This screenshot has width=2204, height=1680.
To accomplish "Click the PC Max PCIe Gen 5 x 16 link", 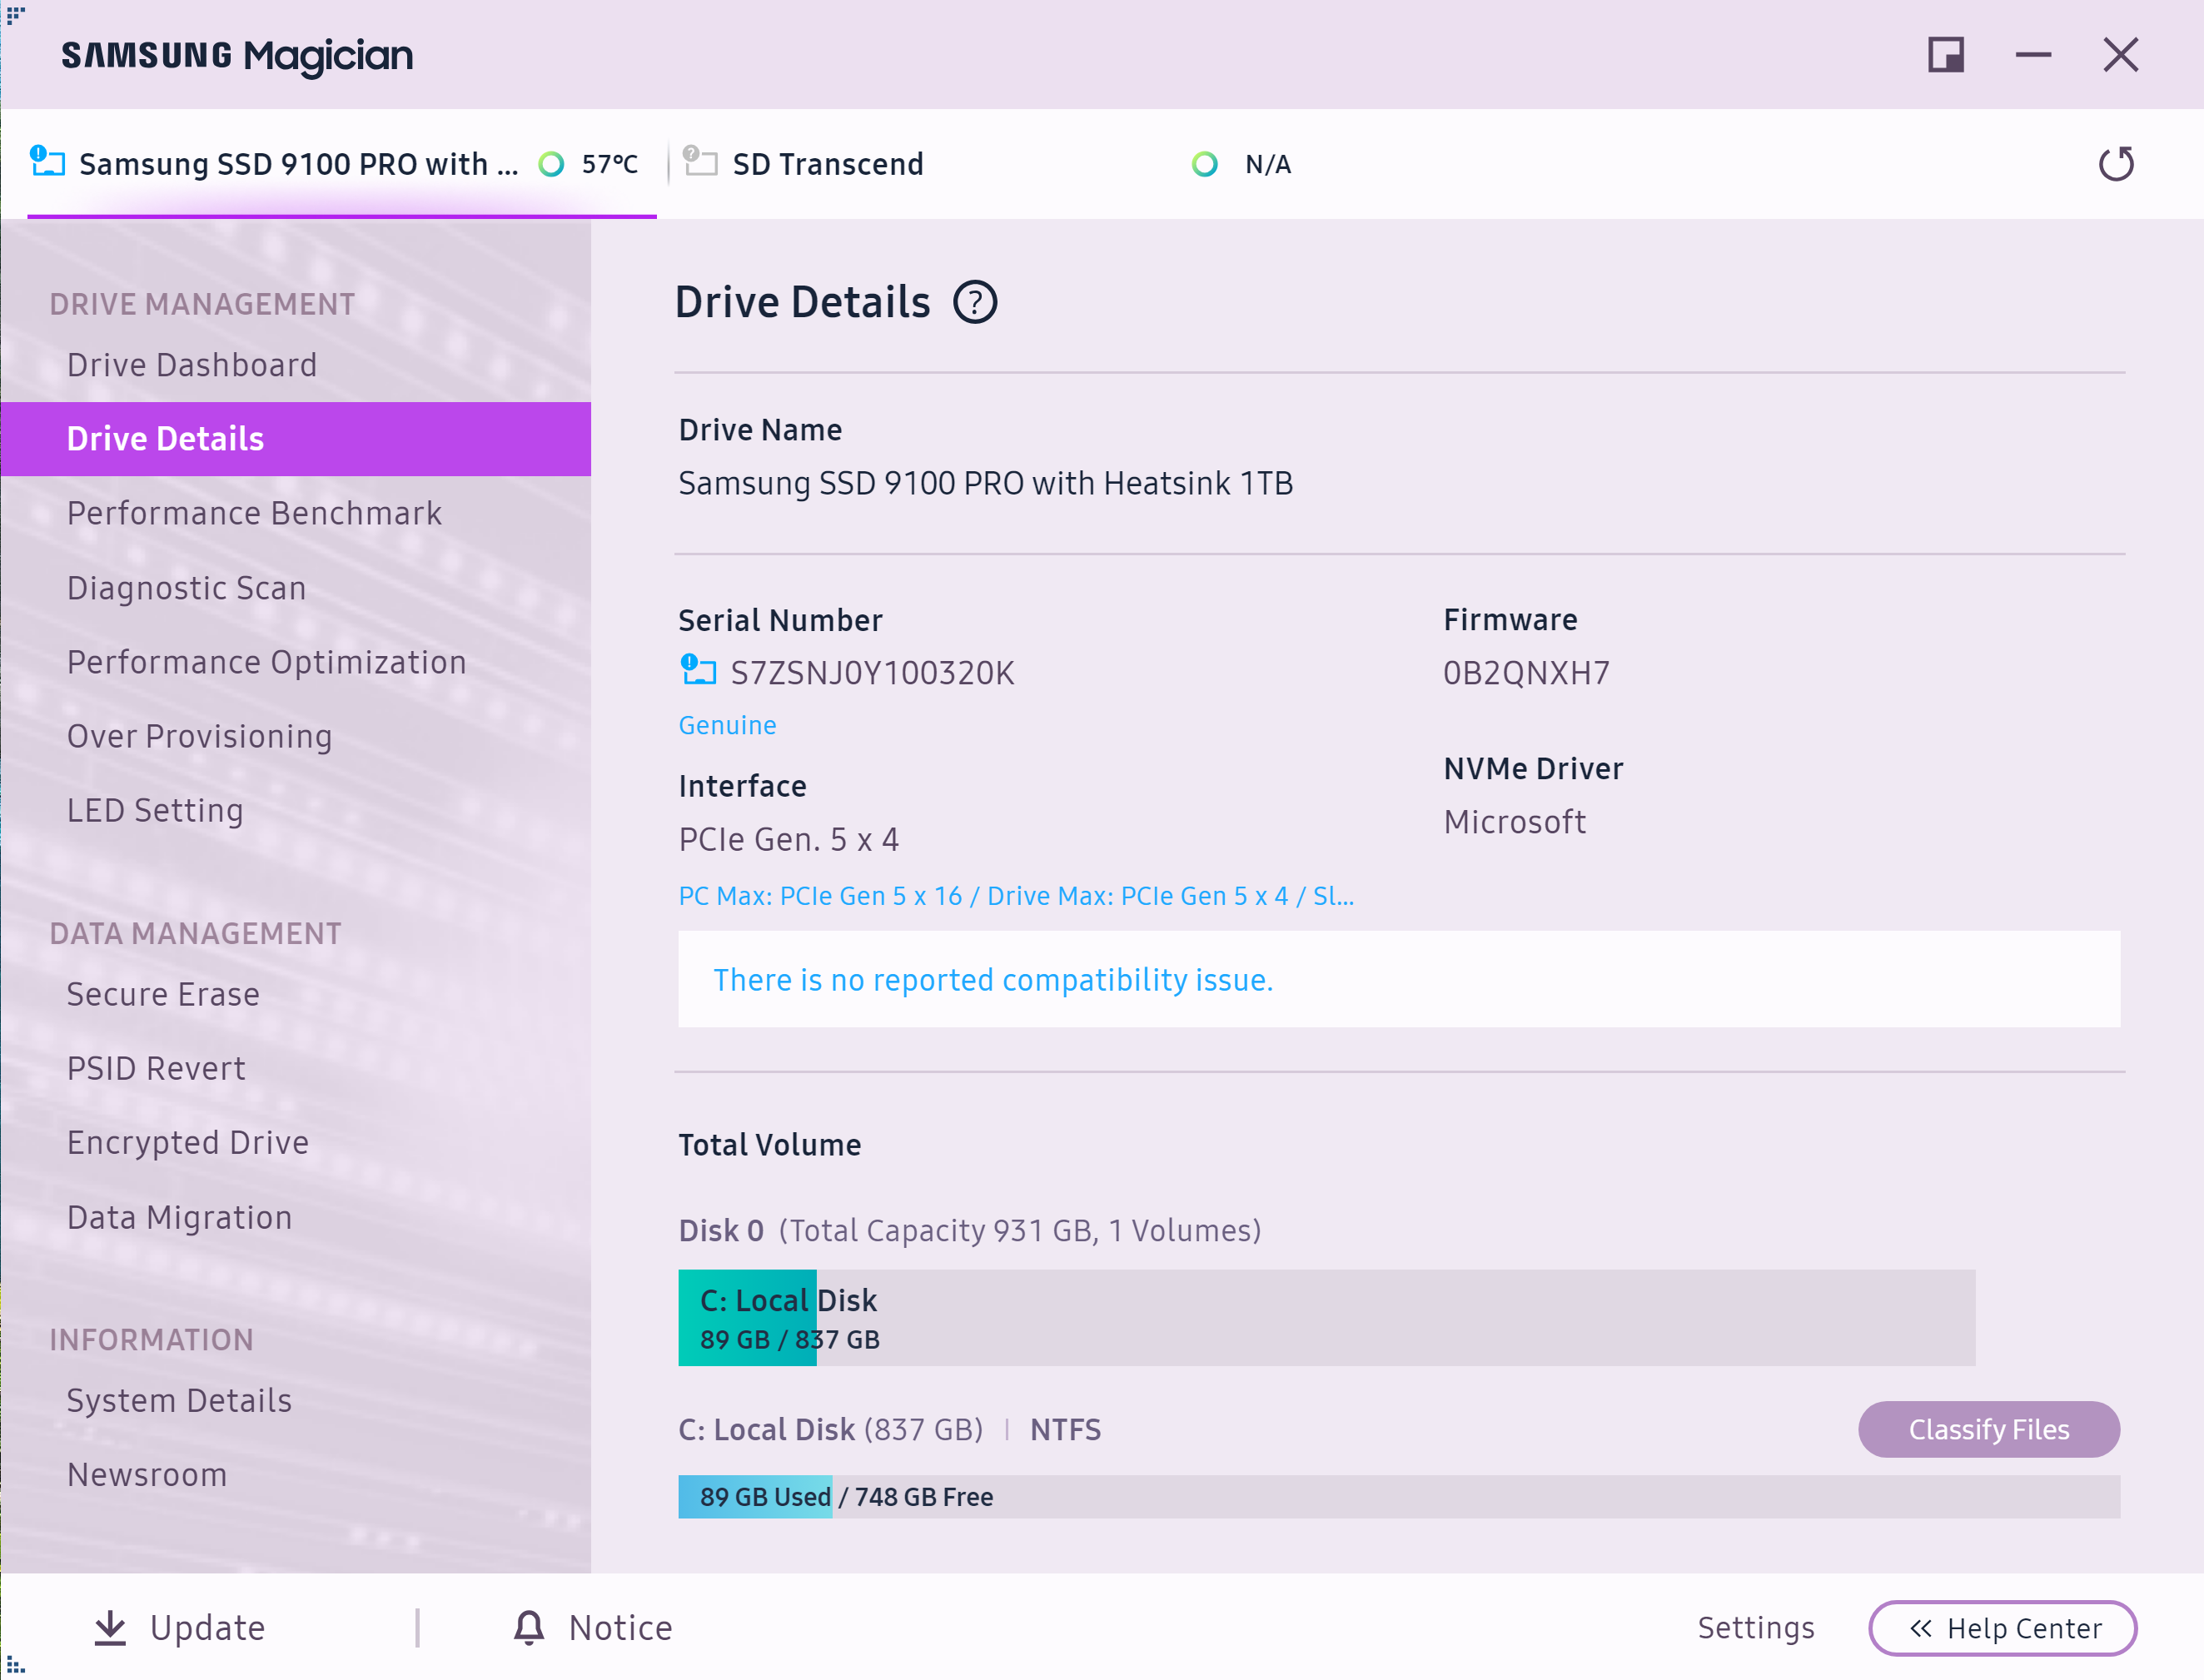I will coord(1016,896).
